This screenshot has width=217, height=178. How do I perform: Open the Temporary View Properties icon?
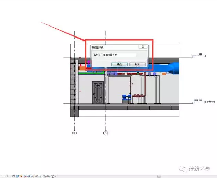pos(44,176)
